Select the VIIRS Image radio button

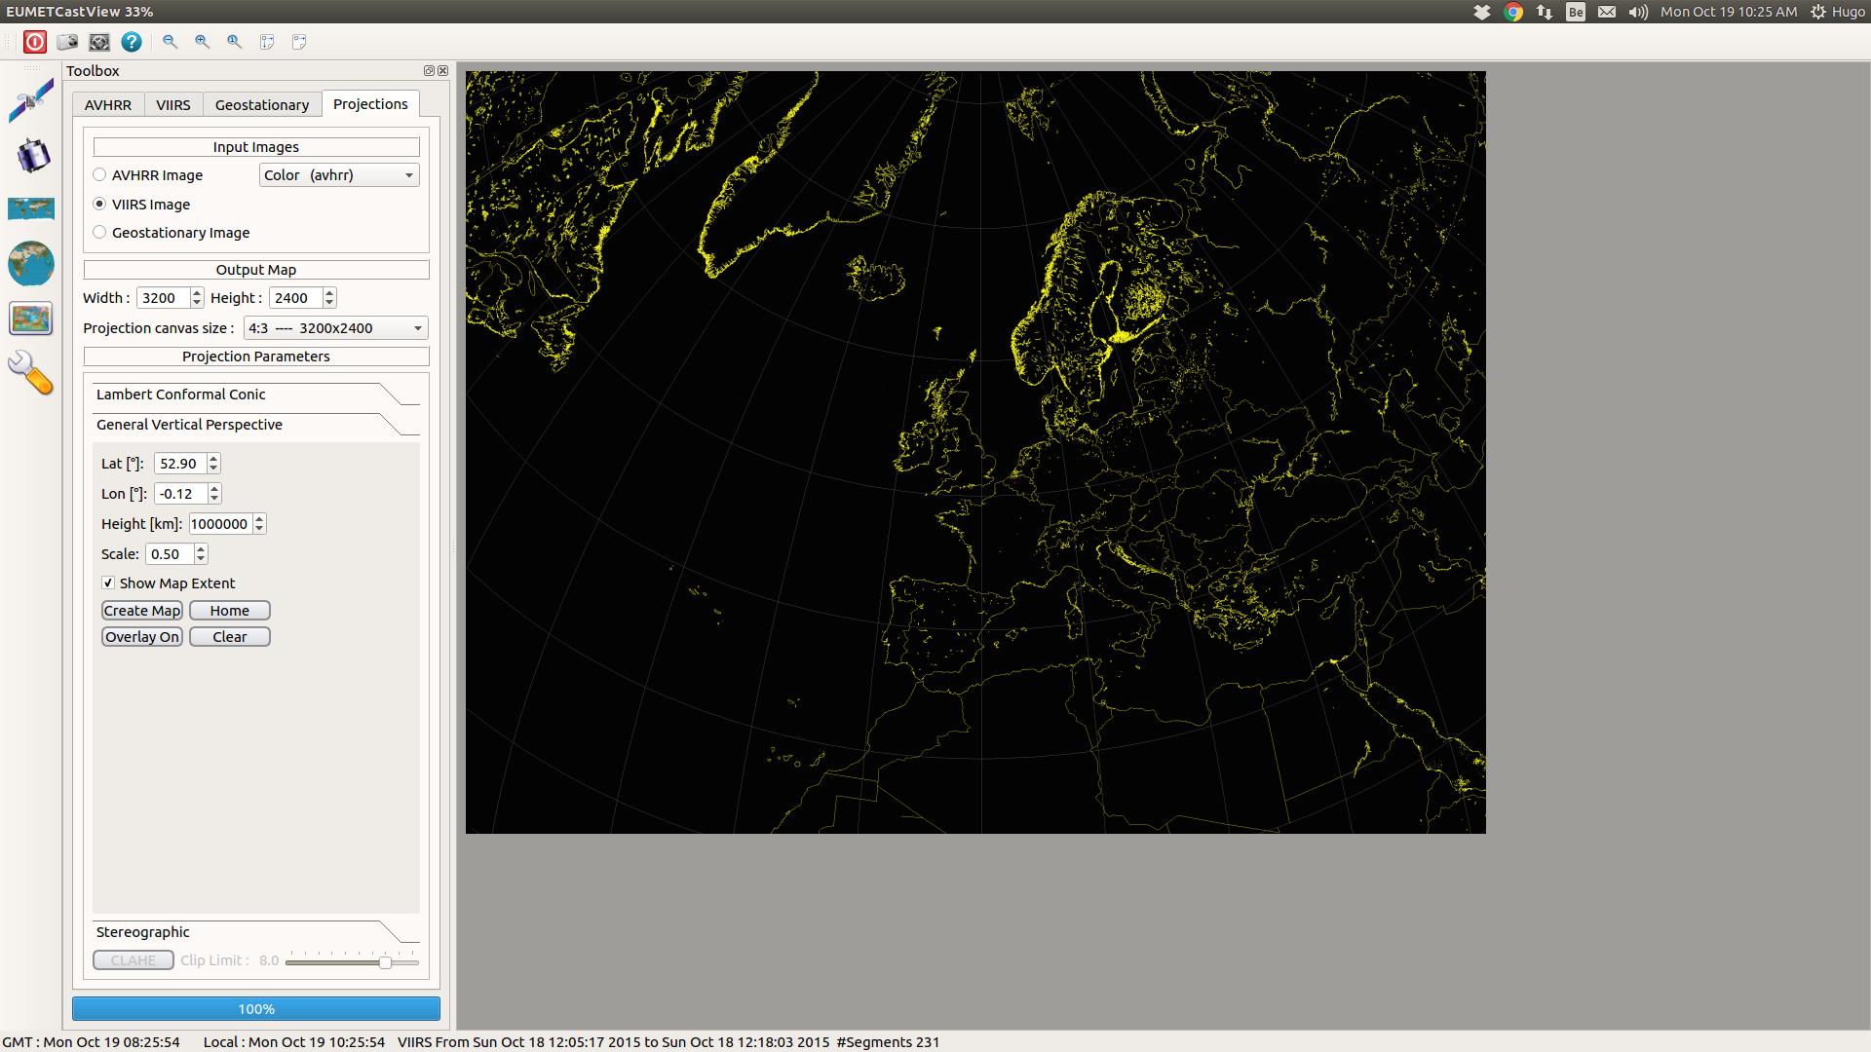99,204
